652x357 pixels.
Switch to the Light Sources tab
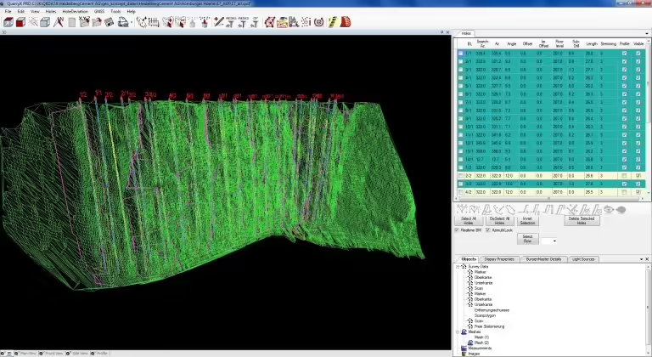pos(582,258)
